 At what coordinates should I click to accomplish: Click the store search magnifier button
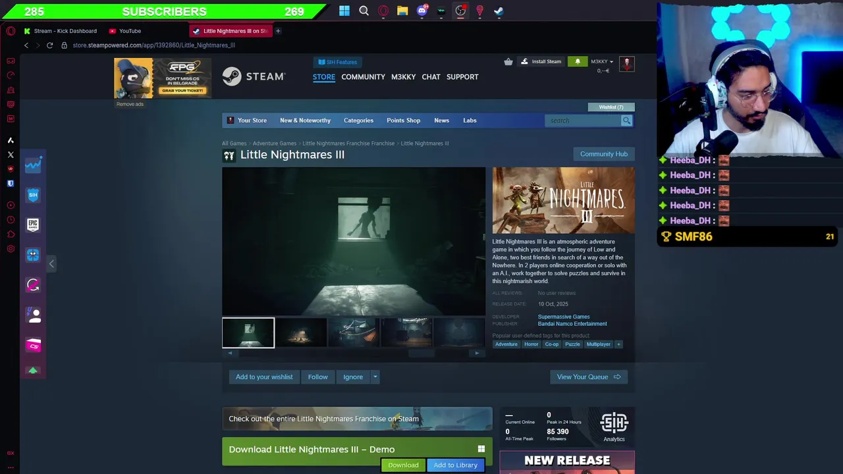626,120
